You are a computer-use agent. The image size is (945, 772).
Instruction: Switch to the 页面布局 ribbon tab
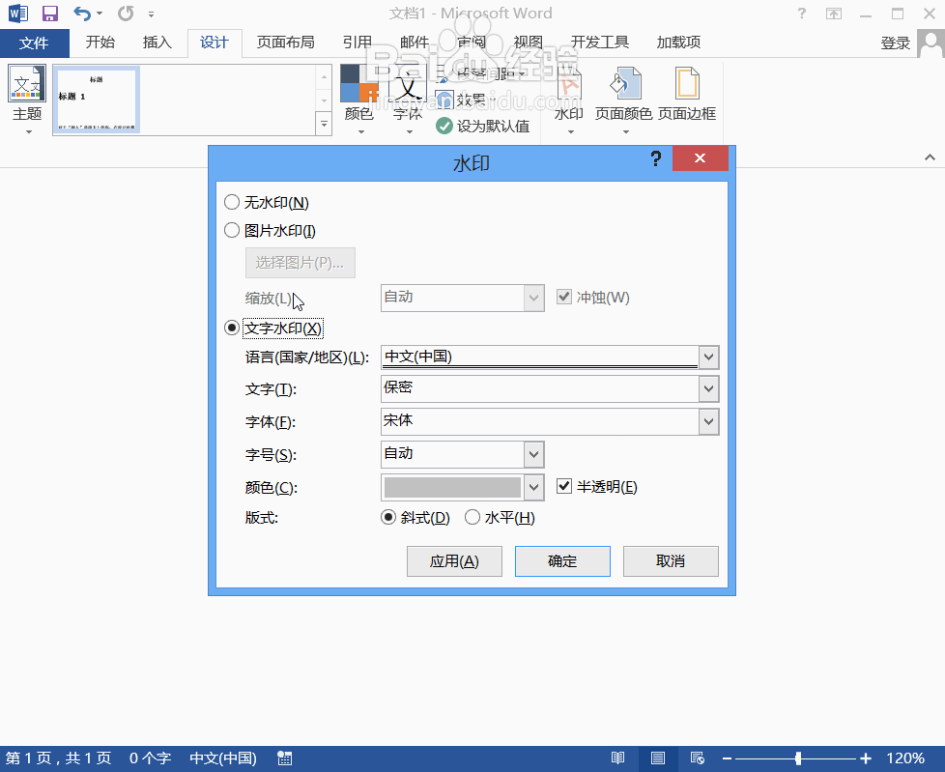point(284,42)
